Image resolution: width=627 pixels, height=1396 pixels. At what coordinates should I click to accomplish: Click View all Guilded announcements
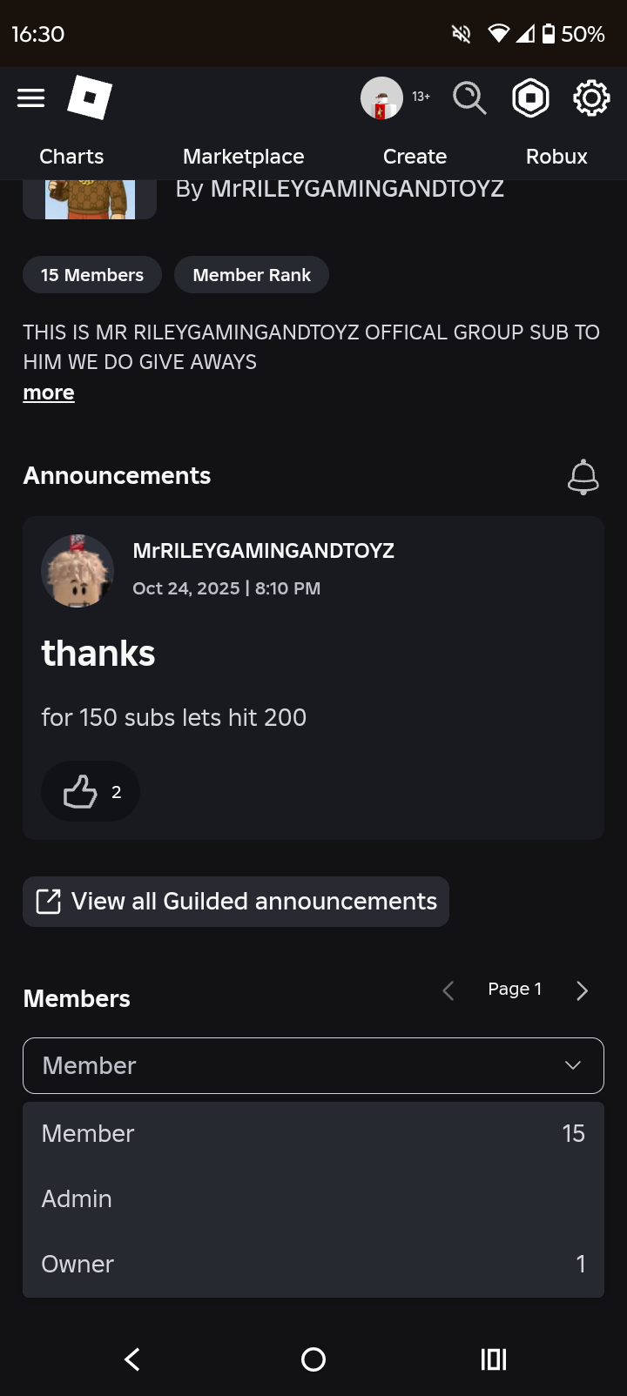[x=236, y=902]
